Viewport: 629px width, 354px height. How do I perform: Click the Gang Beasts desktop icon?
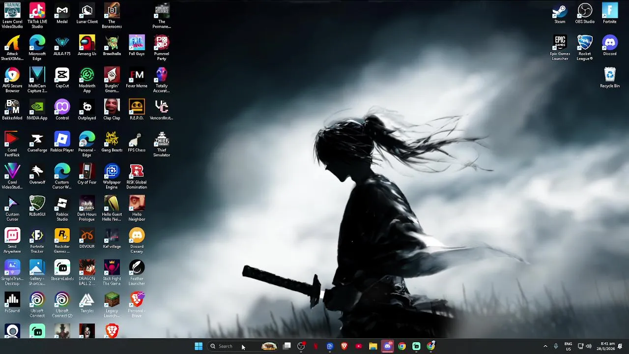(112, 142)
